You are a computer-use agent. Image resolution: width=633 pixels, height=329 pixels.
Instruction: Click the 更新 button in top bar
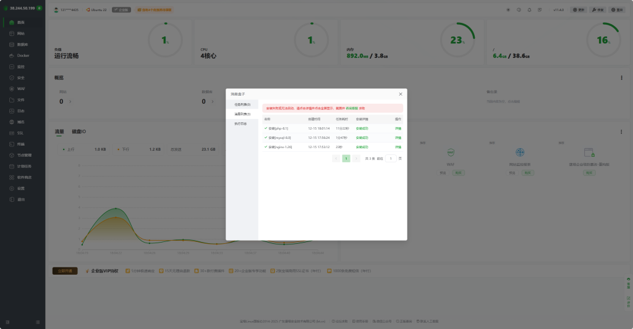[579, 10]
